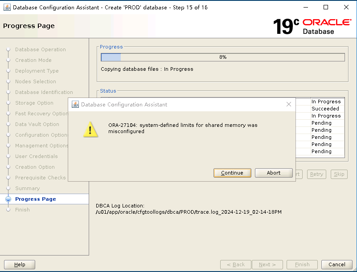Viewport: 357px width, 272px height.
Task: Open Help
Action: (19, 264)
